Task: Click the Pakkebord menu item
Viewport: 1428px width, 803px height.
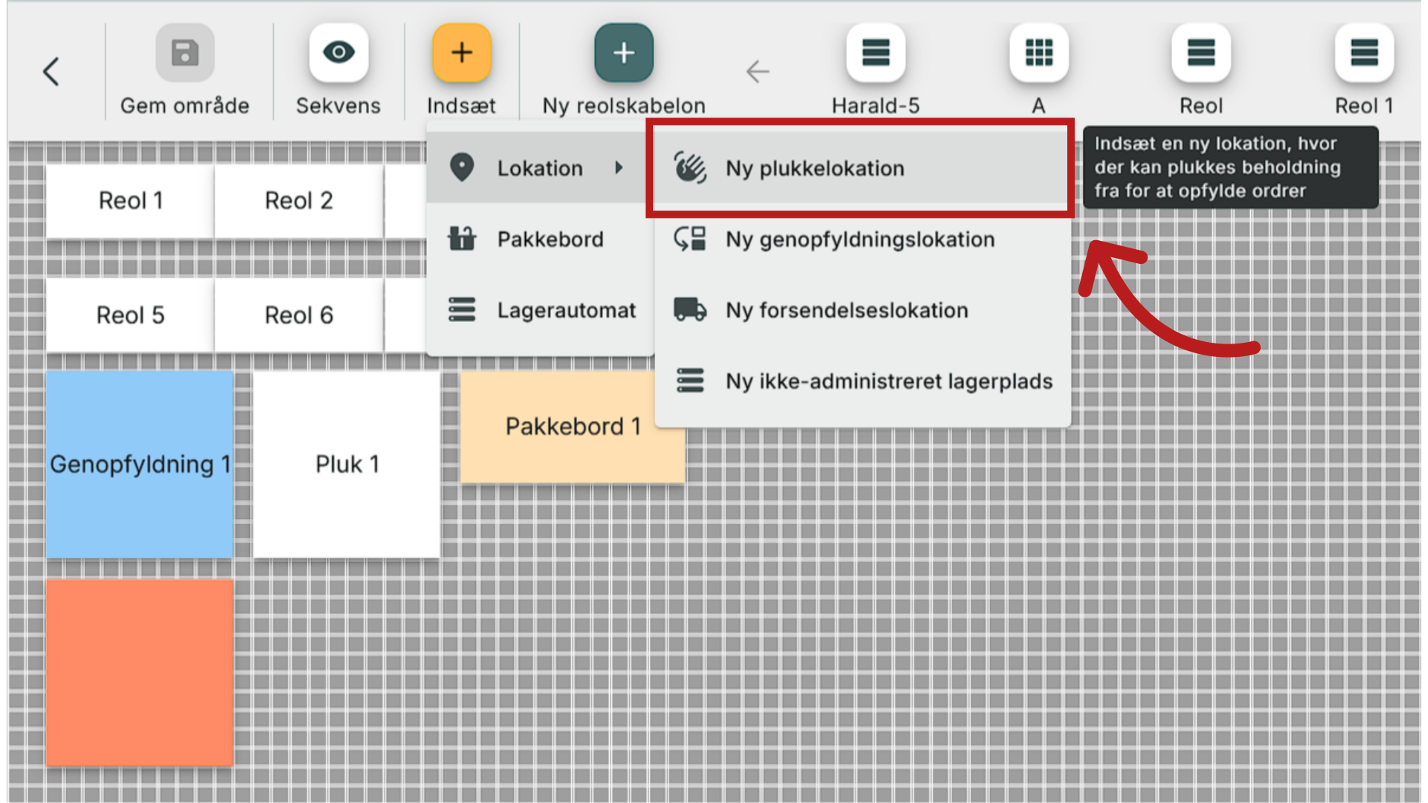Action: [550, 239]
